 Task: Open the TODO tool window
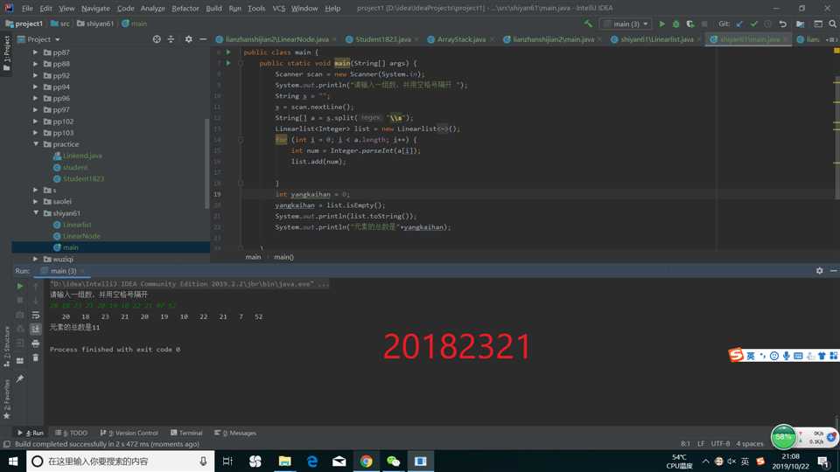pyautogui.click(x=71, y=433)
